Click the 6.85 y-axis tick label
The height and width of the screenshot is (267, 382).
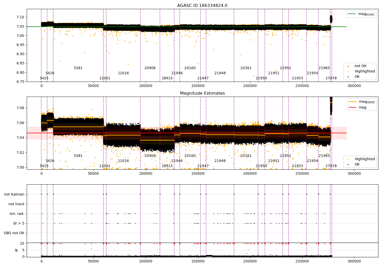click(x=20, y=63)
